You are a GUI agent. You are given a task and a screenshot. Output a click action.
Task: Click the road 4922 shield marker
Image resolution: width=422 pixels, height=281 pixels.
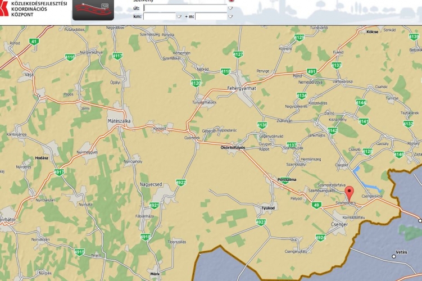(181, 183)
